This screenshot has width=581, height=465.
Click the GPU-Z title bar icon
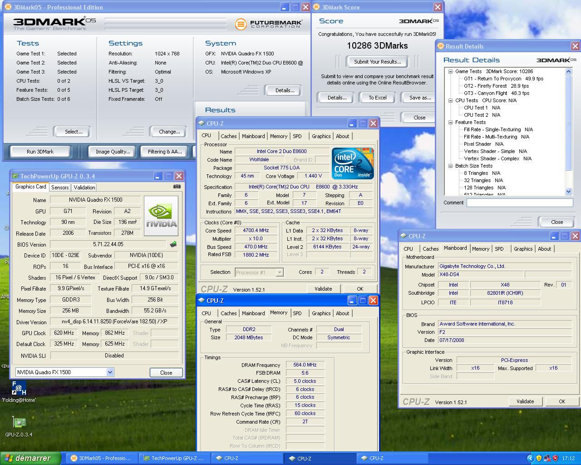[15, 176]
